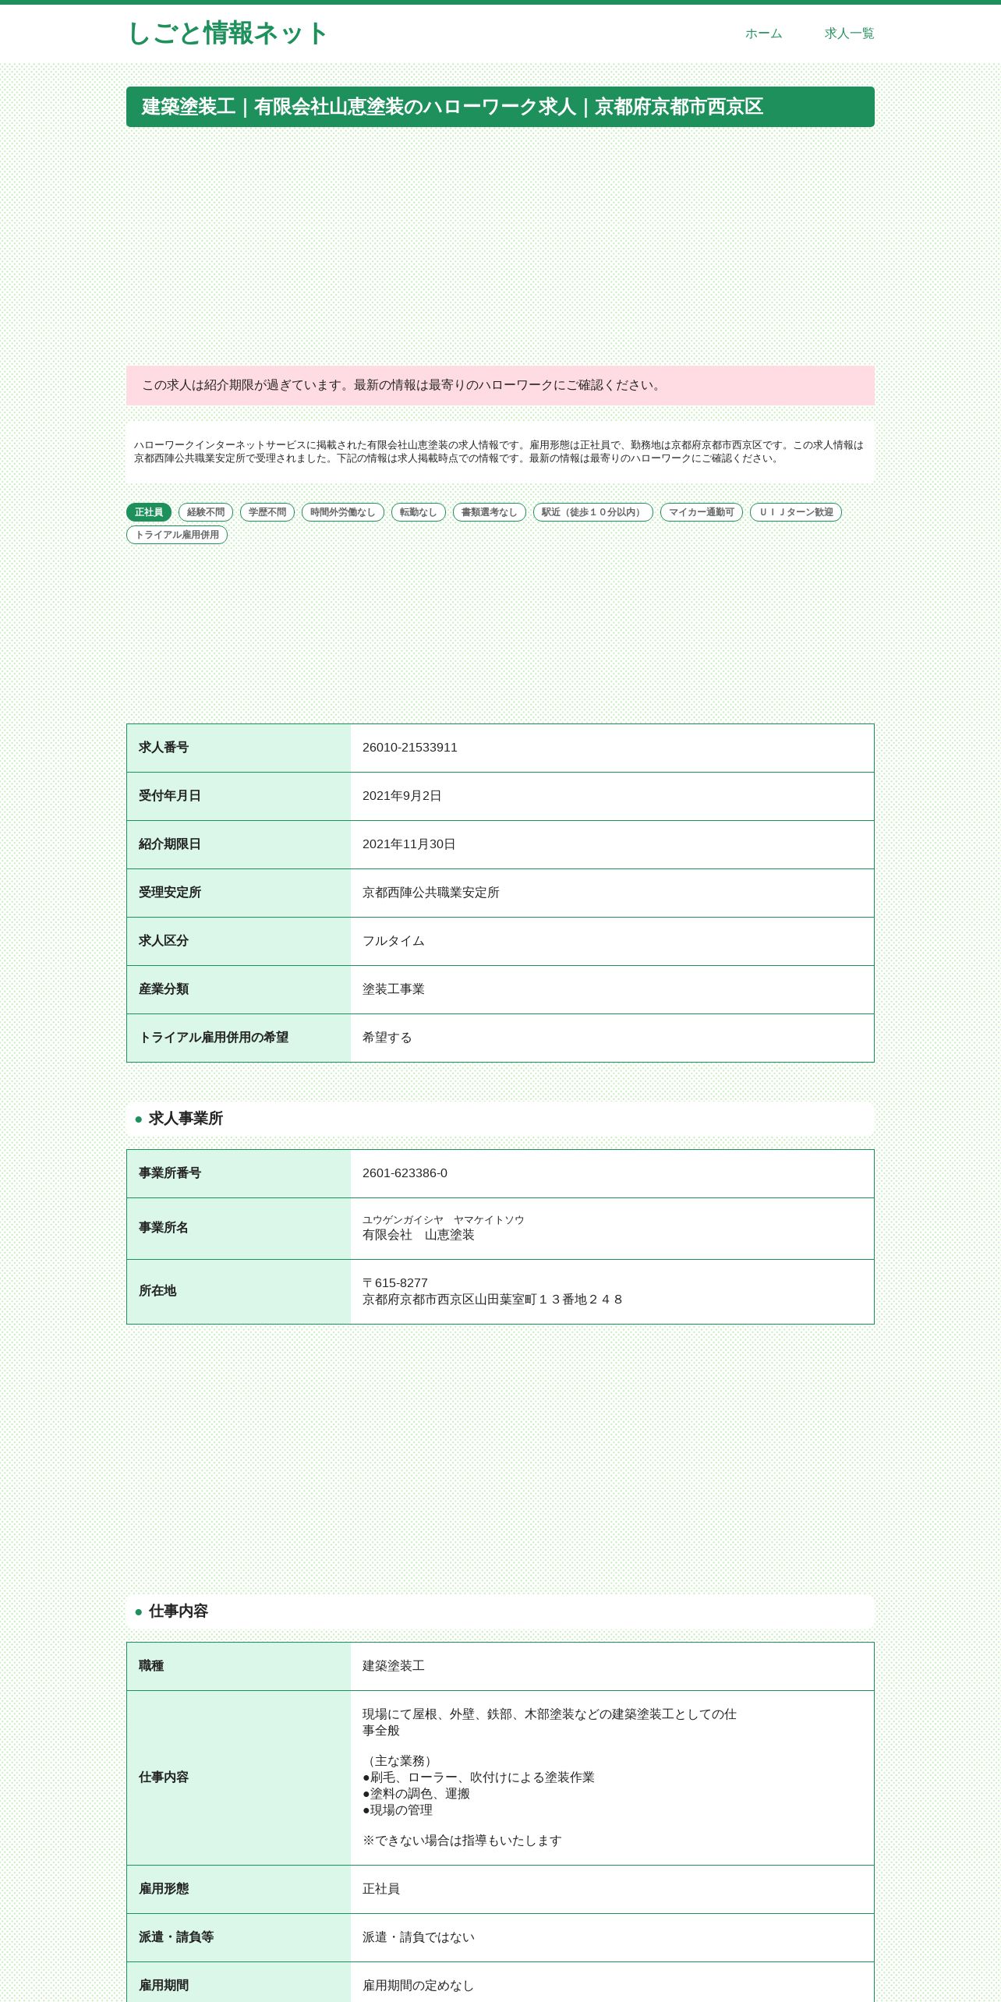The image size is (1001, 2002).
Task: Click postal code 〒615-8277
Action: click(395, 1283)
